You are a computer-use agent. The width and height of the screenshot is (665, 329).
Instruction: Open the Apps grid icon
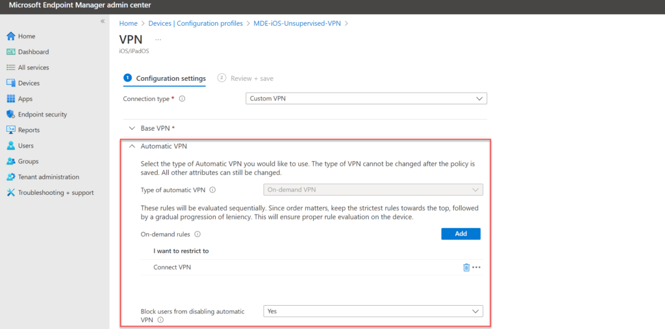pos(11,99)
